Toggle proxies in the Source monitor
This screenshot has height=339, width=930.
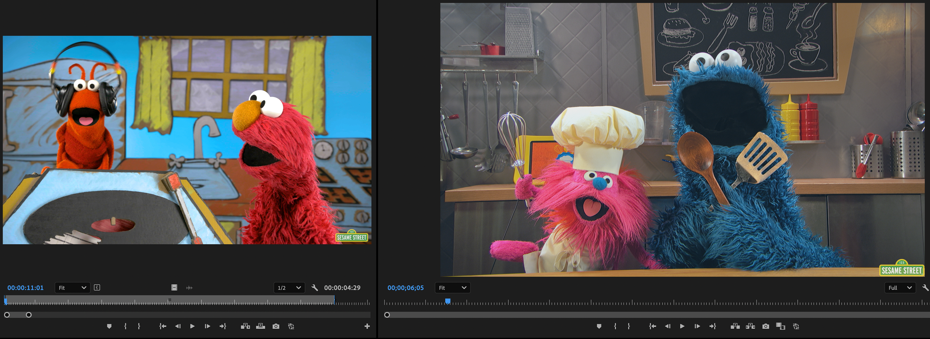point(291,326)
